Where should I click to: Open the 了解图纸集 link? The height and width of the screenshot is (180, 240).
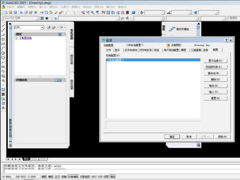pos(25,38)
